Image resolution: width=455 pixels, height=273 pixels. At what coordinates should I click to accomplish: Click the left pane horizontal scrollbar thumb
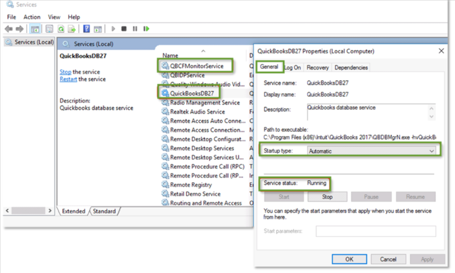[29, 211]
